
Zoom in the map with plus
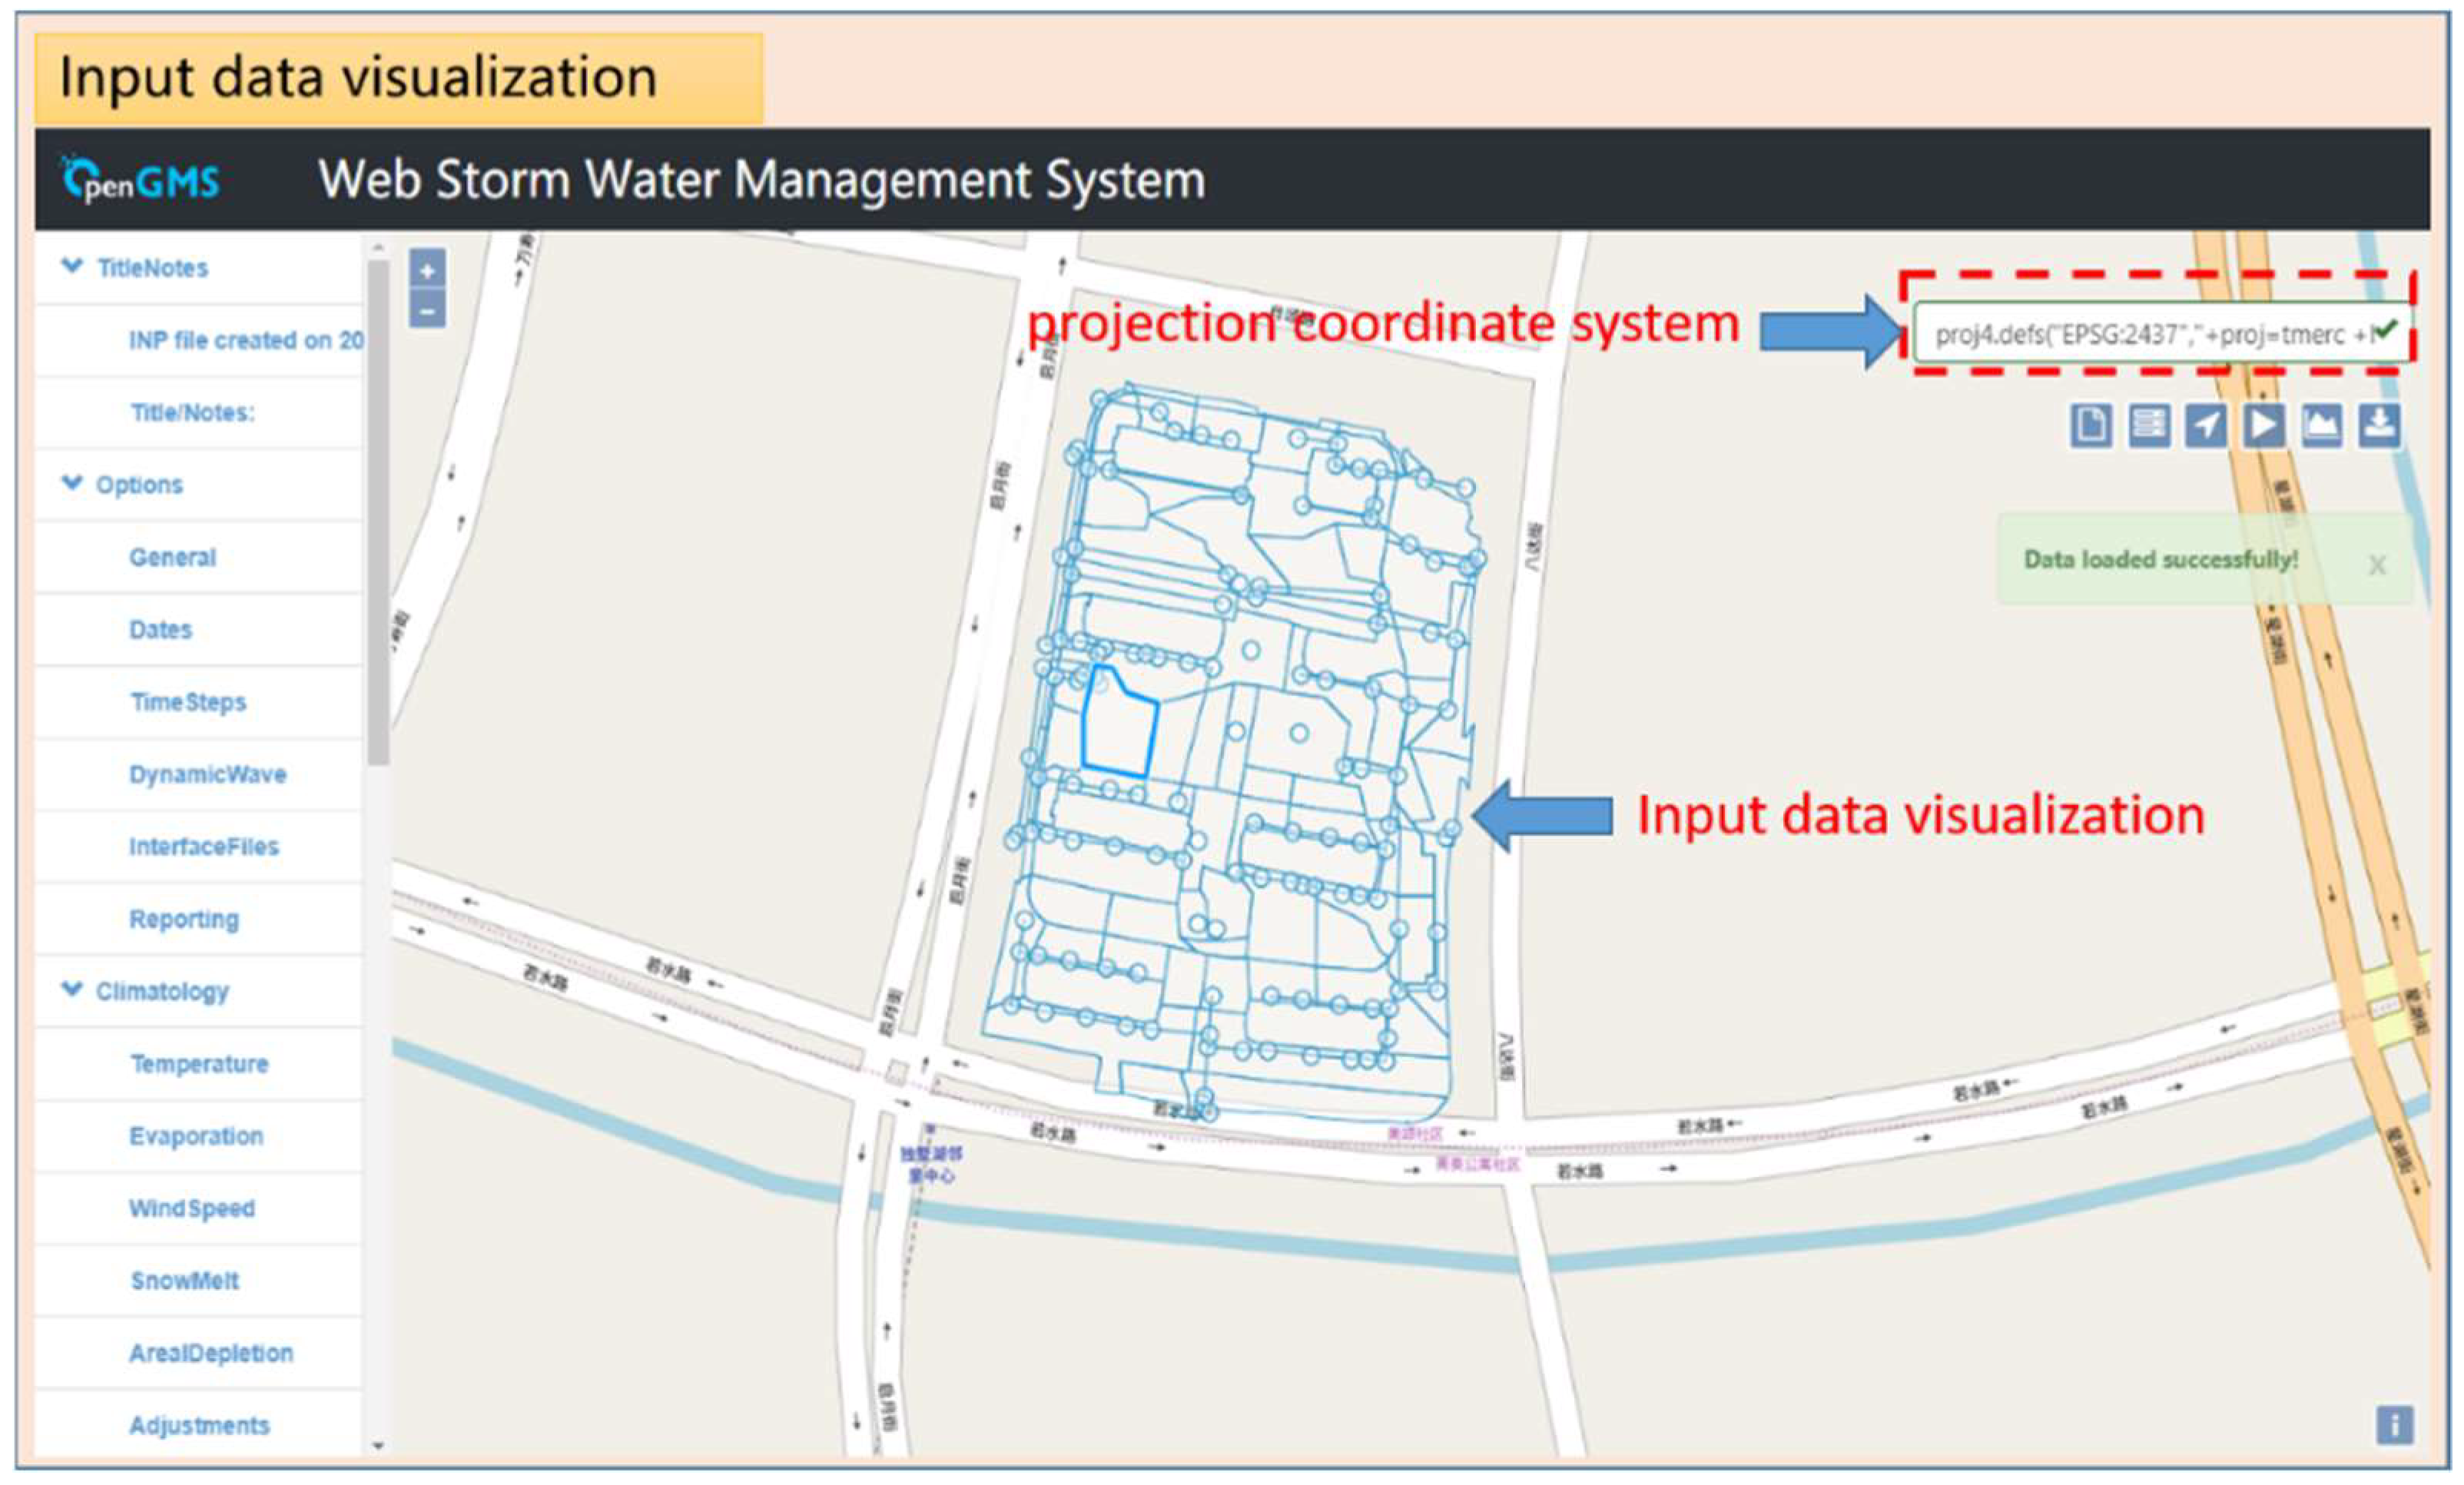(x=427, y=271)
